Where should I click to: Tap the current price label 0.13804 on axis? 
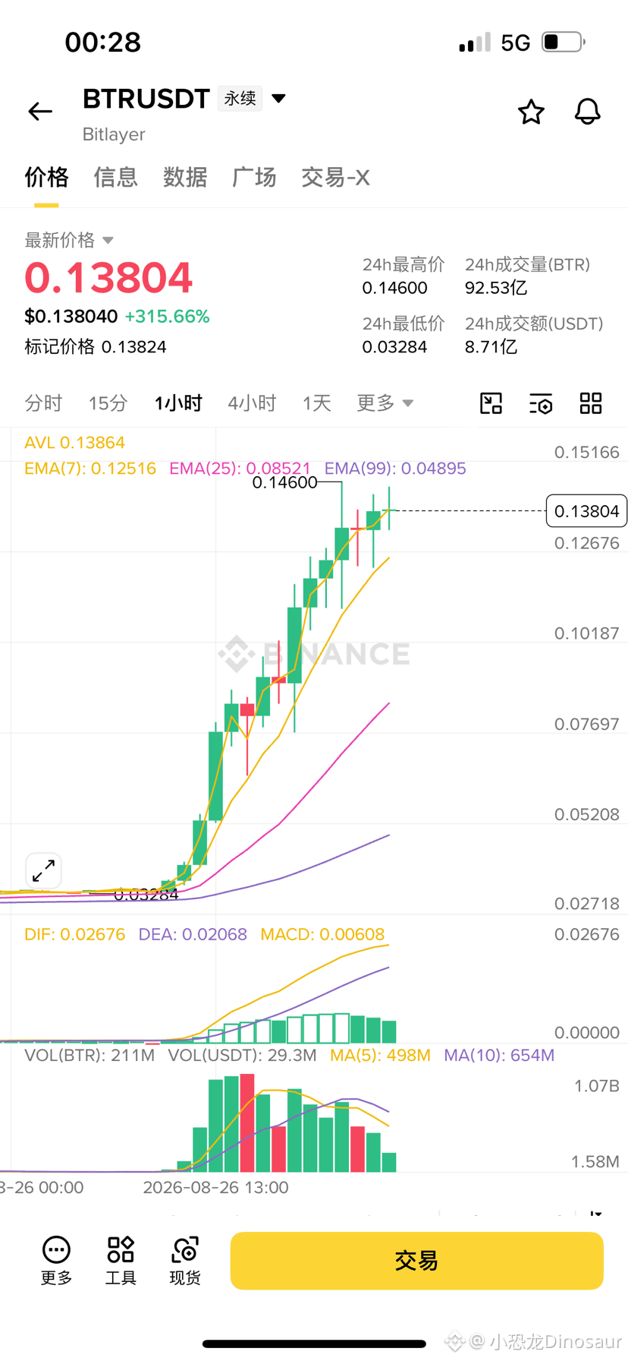click(586, 511)
